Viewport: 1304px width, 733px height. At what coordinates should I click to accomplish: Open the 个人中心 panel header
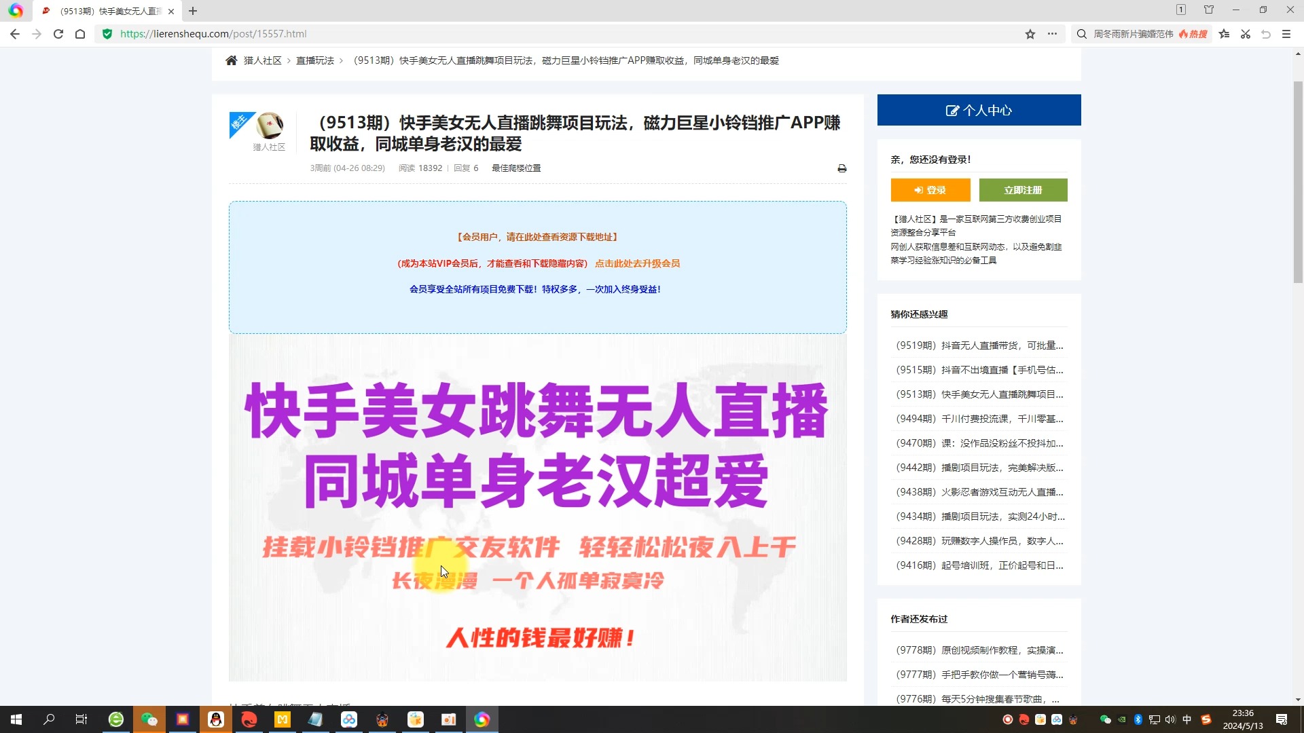tap(979, 110)
